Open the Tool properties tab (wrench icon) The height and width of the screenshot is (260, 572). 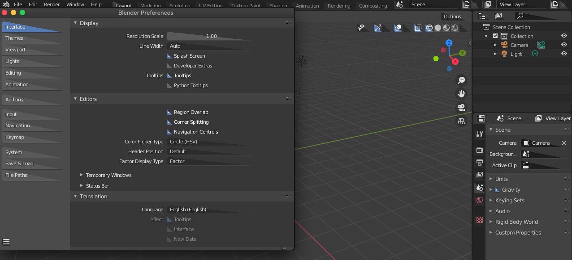click(480, 134)
